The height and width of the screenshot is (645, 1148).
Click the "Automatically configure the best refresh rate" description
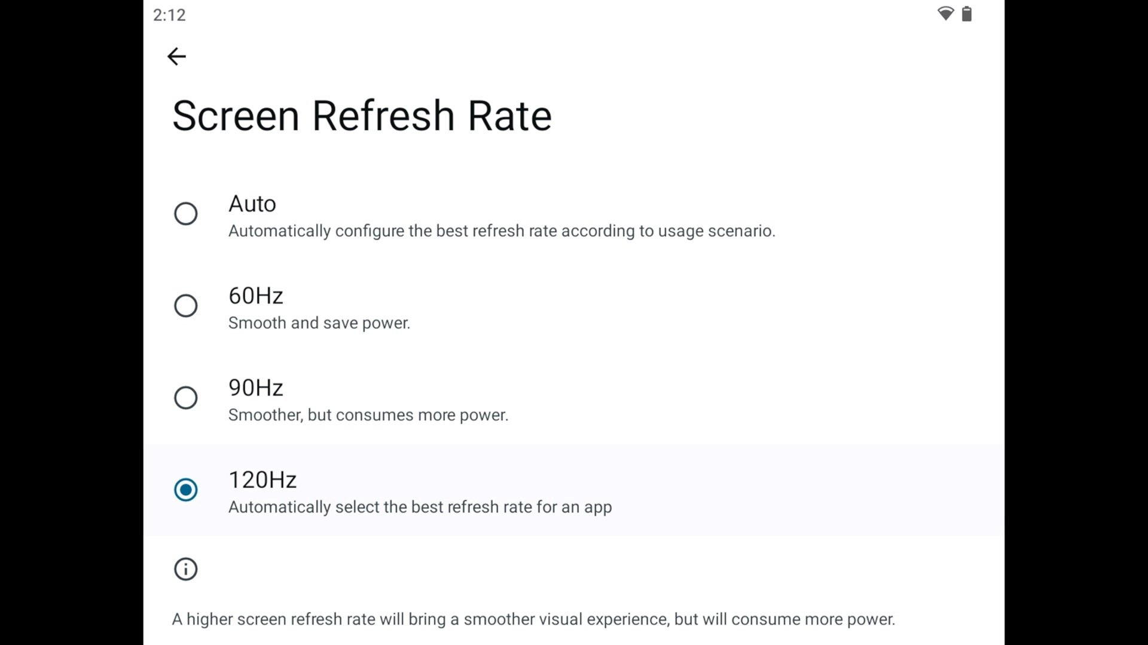501,231
